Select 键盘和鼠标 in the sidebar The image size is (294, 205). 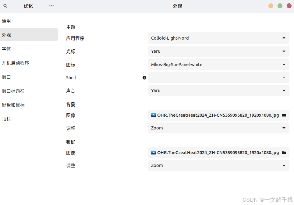(x=13, y=105)
